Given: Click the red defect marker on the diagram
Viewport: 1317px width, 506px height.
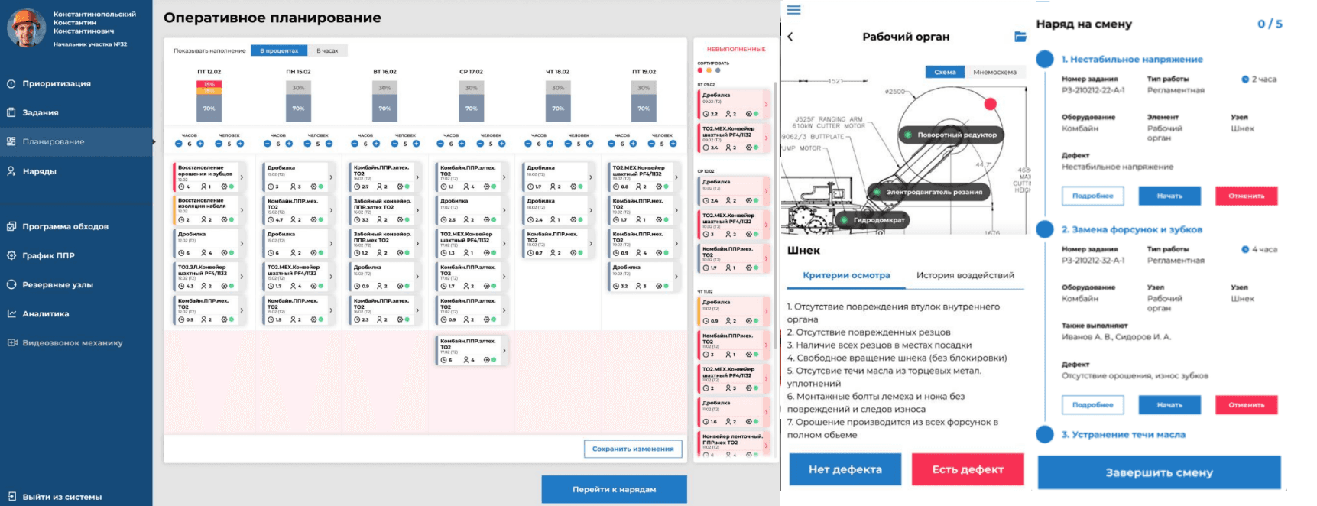Looking at the screenshot, I should point(990,104).
